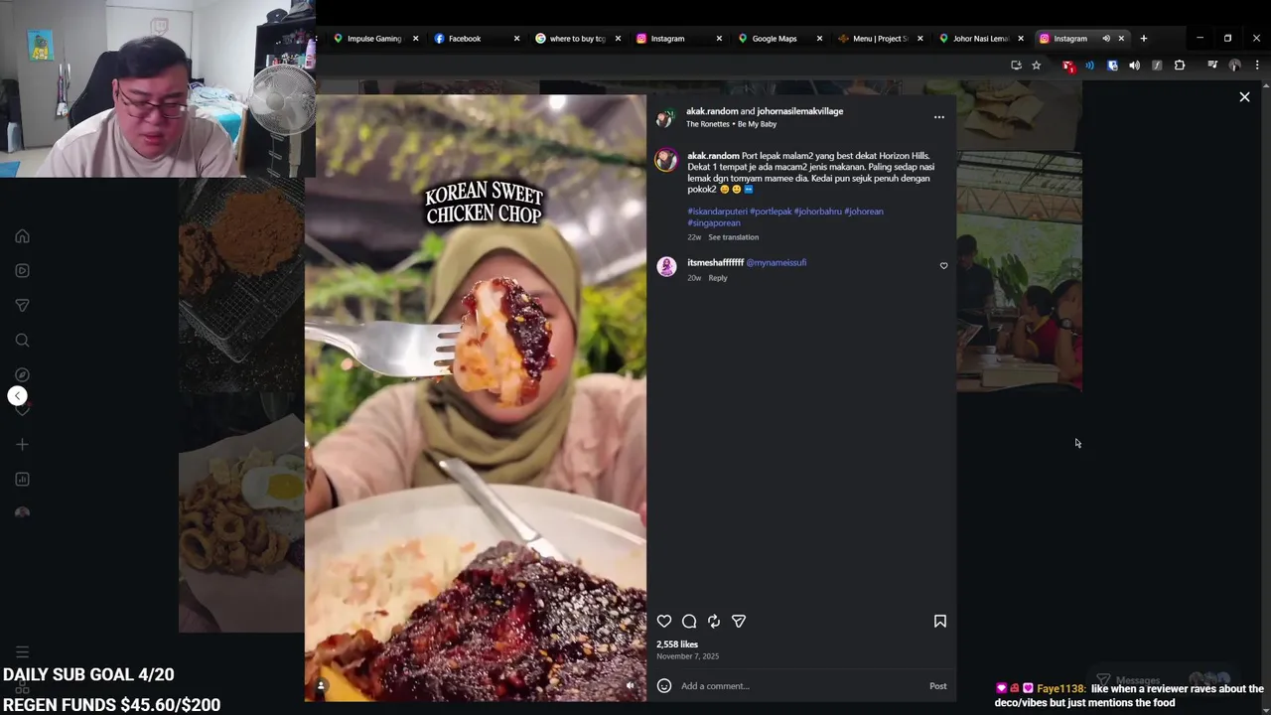
Task: Click the comment bubble icon
Action: [689, 621]
